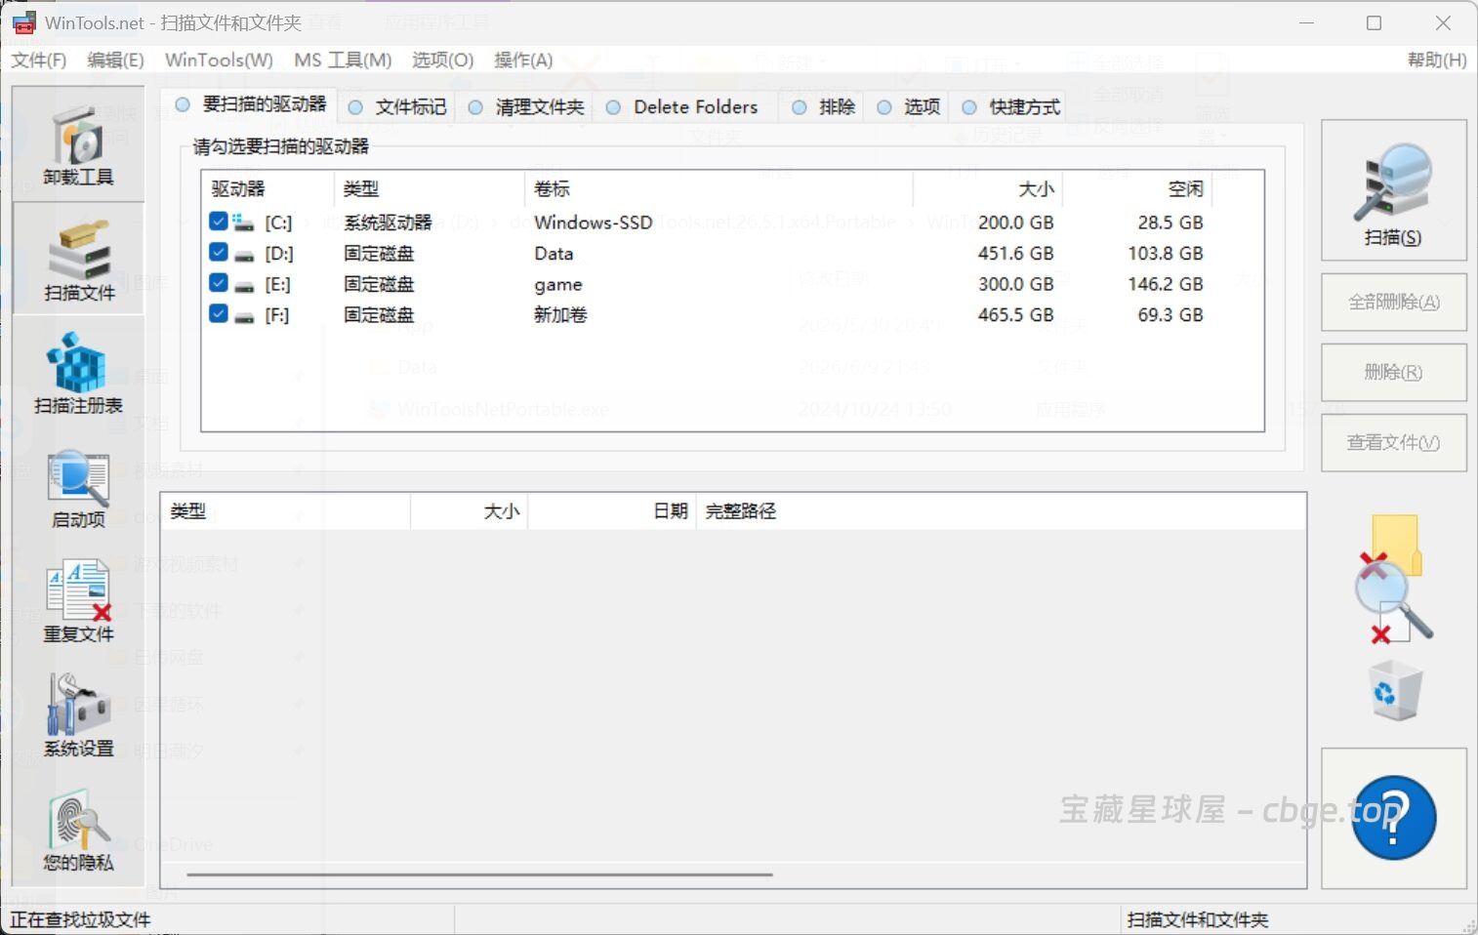Click the 全部删除(A) button

coord(1393,303)
